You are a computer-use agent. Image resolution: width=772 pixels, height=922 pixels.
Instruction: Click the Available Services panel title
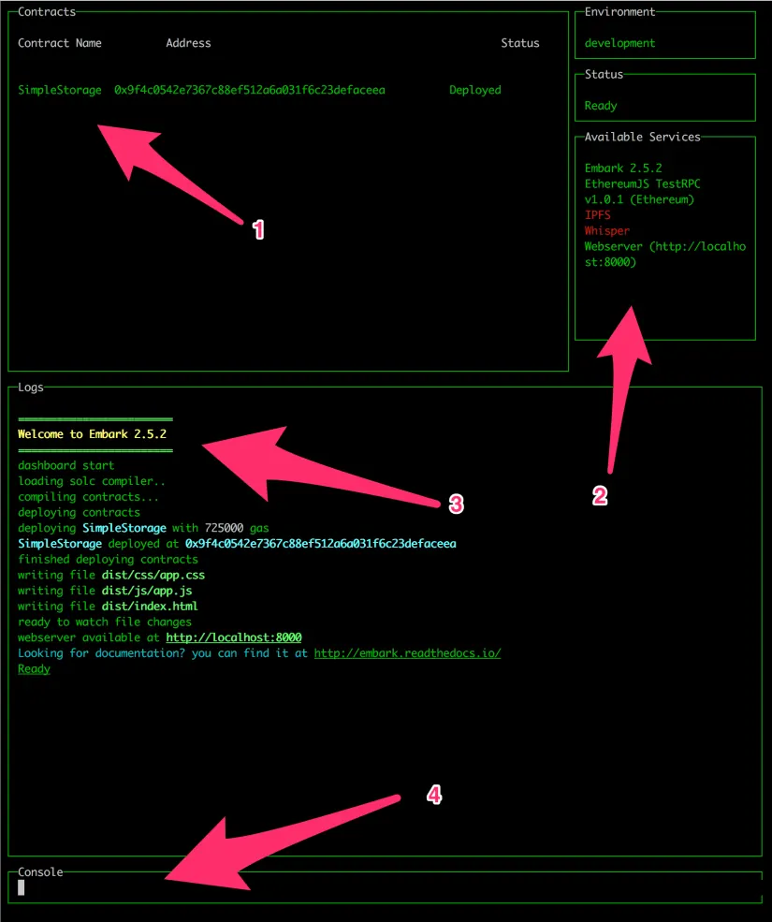(x=643, y=137)
